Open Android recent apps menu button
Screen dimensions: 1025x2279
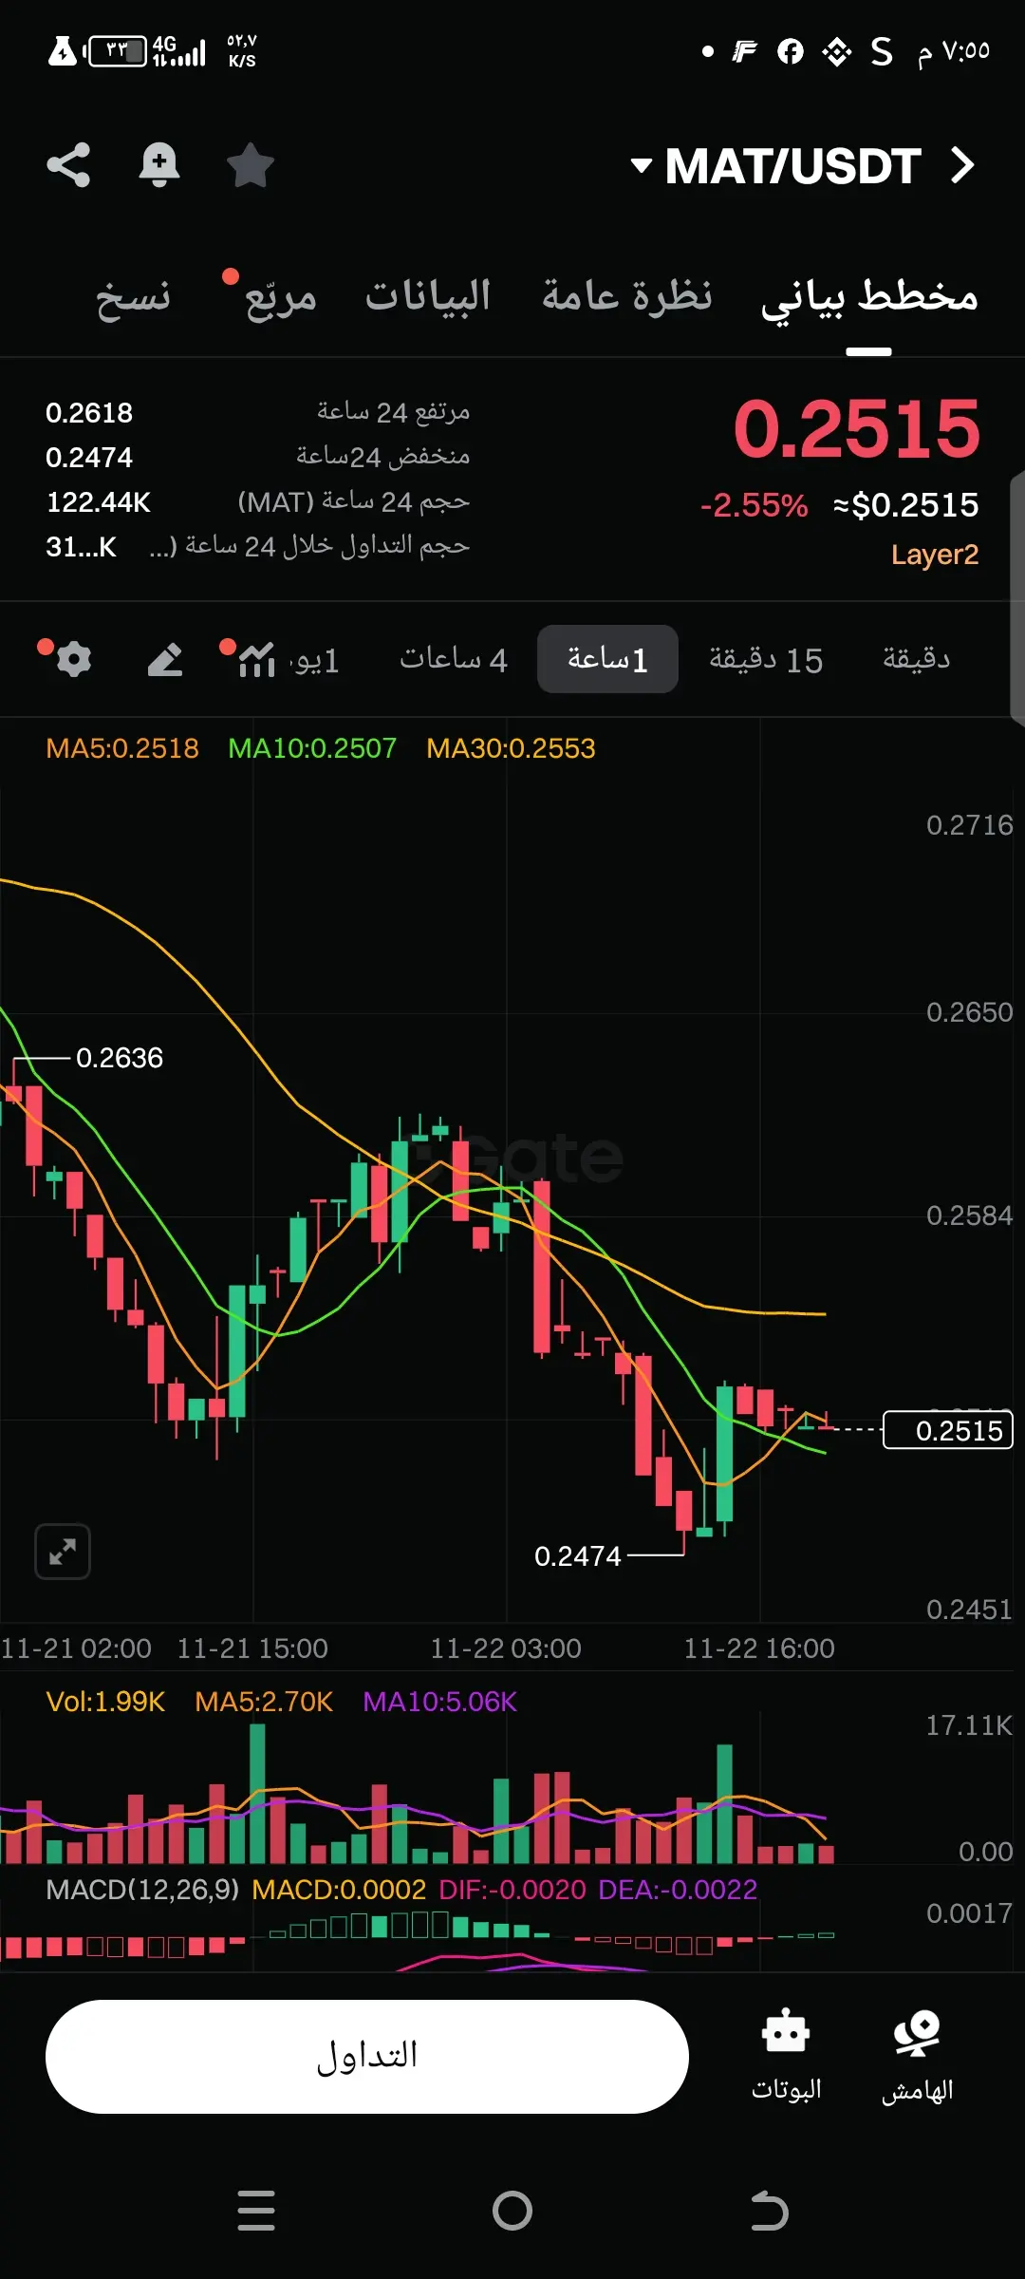point(256,2211)
